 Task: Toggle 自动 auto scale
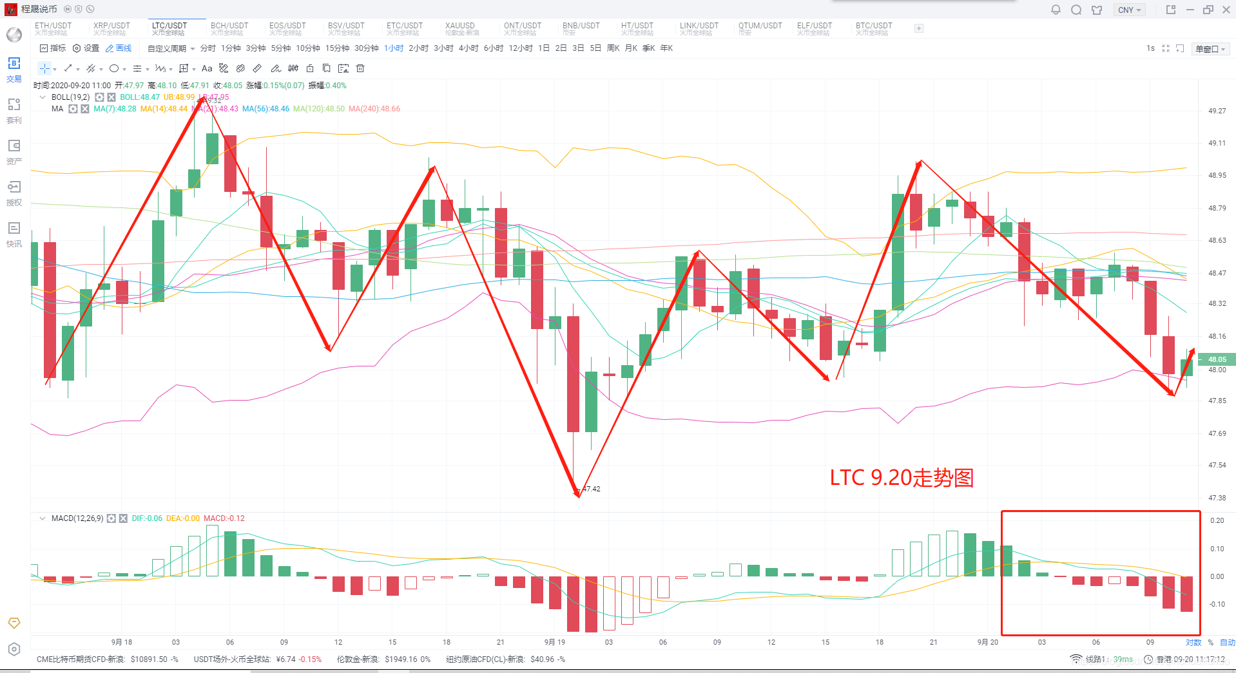tap(1228, 643)
